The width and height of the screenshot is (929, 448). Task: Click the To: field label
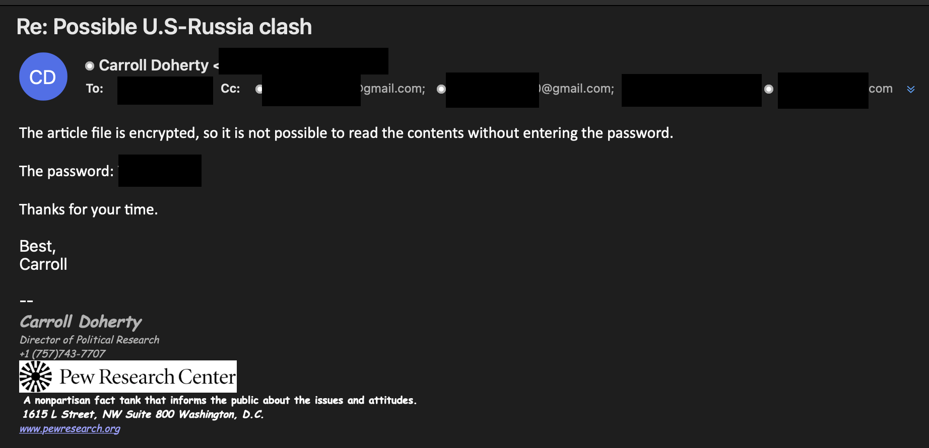95,89
